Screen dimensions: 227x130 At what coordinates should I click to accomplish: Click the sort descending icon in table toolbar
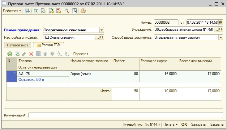pos(66,54)
